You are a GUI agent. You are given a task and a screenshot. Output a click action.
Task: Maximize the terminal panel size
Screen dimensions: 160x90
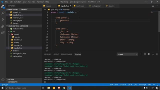(153, 54)
